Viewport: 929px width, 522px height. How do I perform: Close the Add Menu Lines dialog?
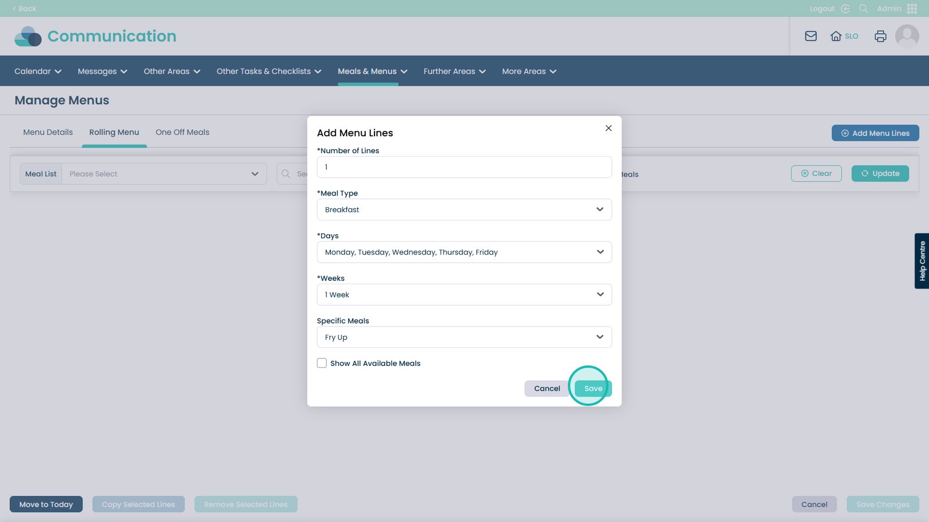(x=608, y=128)
